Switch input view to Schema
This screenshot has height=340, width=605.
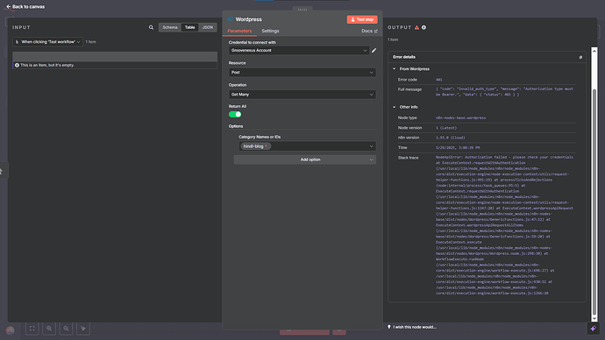click(170, 27)
